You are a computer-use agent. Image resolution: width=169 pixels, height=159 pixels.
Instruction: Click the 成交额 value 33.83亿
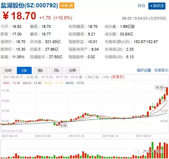pyautogui.click(x=126, y=34)
